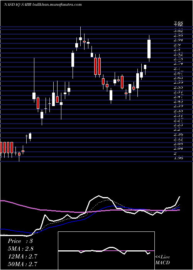Click inside the MACD inset chart box
The height and width of the screenshot is (270, 193).
click(x=106, y=251)
